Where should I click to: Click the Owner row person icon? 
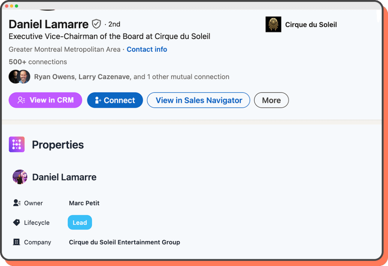17,203
